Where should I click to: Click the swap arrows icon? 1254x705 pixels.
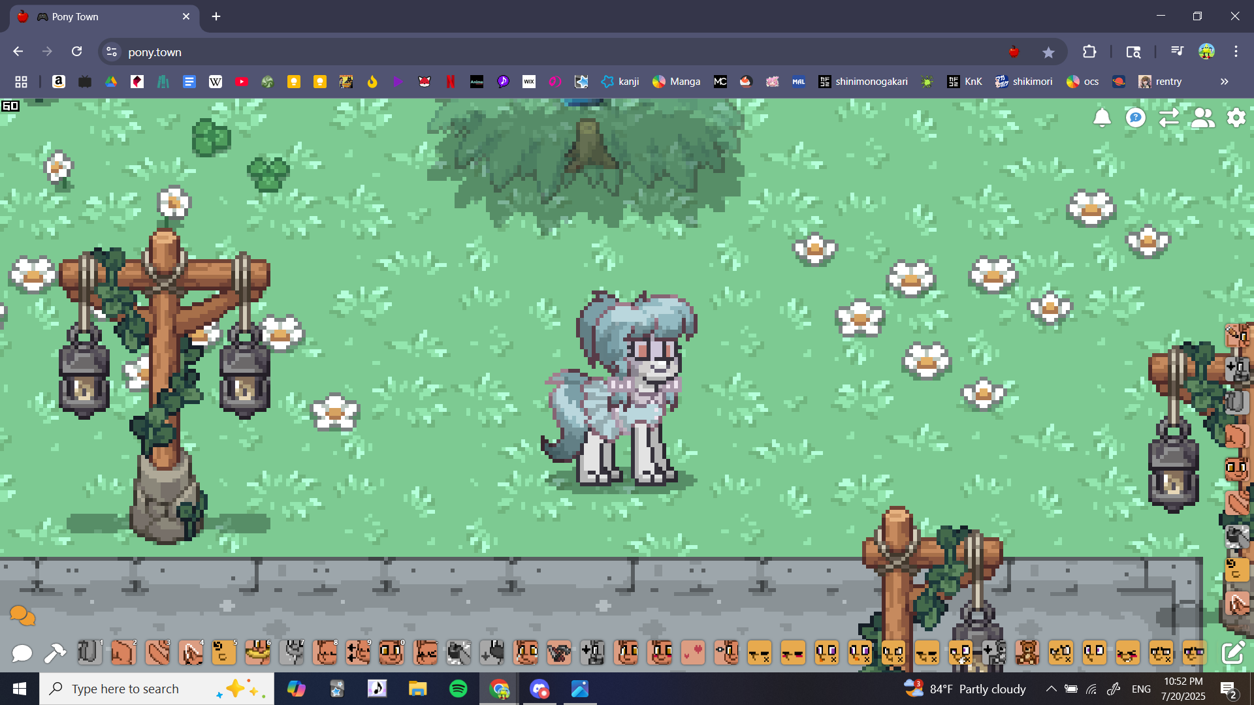[x=1169, y=117]
